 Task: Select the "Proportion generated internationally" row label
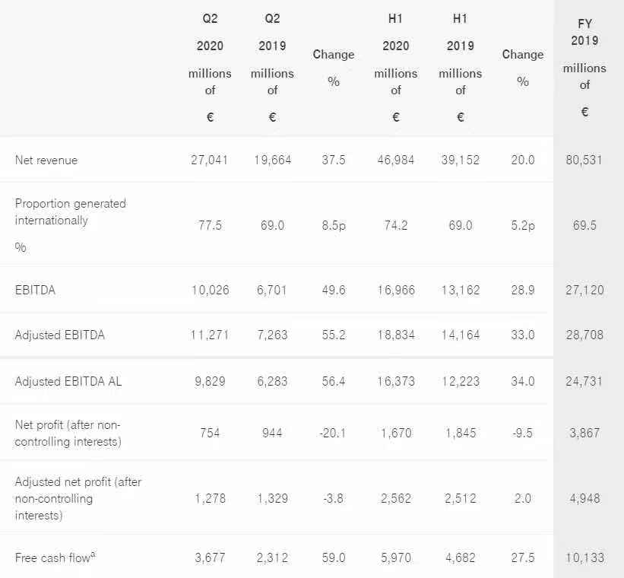tap(71, 212)
